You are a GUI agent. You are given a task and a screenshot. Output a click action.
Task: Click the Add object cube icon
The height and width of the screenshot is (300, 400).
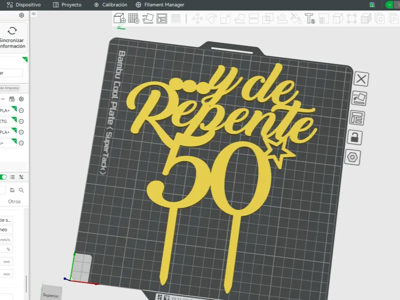[119, 18]
